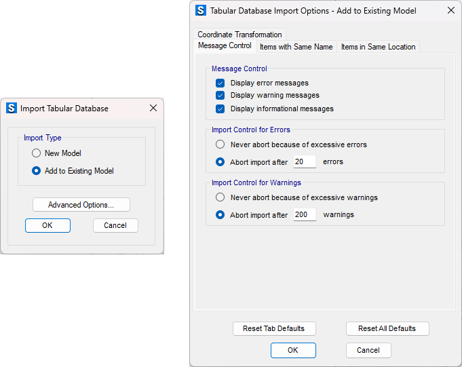Click the error count field showing 20
Screen dimensions: 462x367
click(x=305, y=161)
